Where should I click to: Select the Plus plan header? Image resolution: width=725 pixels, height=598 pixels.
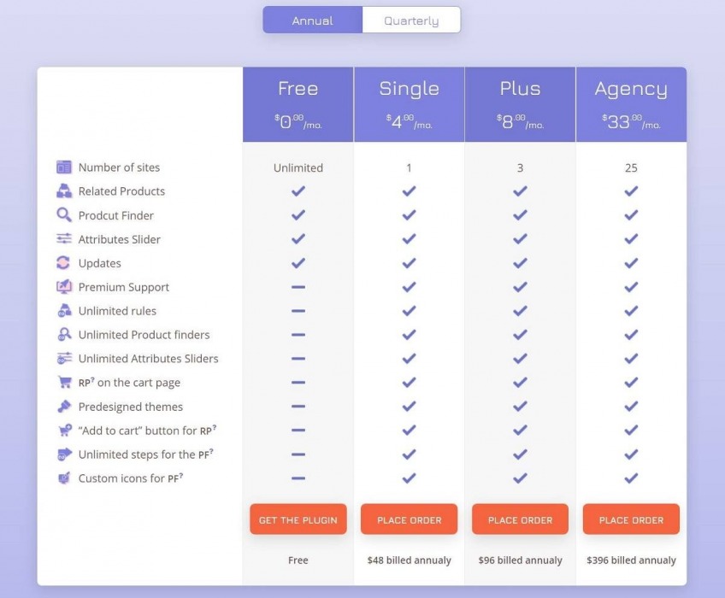pos(520,89)
